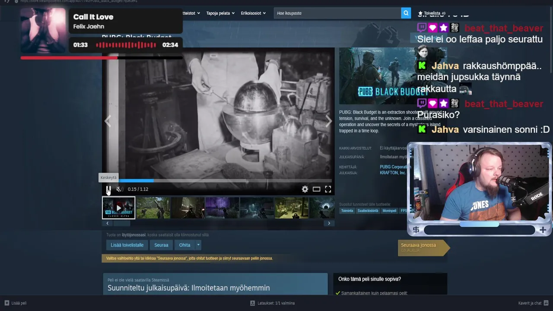
Task: Select the dim blue night screenshot thumbnail
Action: coord(257,208)
